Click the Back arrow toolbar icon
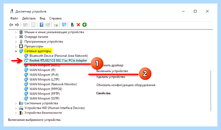221x130 pixels. click(x=11, y=25)
